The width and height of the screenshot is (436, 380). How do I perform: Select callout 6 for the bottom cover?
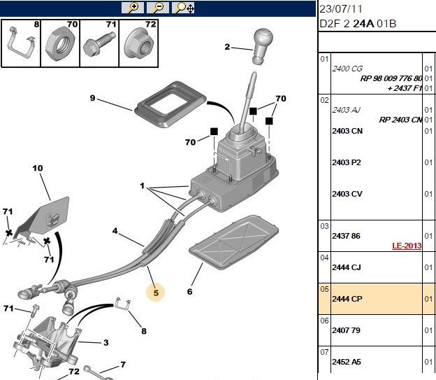pyautogui.click(x=189, y=292)
